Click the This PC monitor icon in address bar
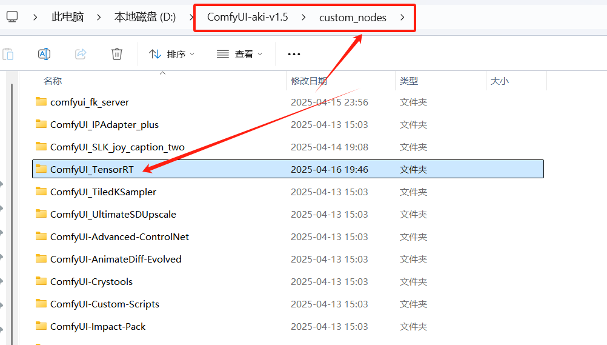Image resolution: width=607 pixels, height=345 pixels. coord(12,16)
